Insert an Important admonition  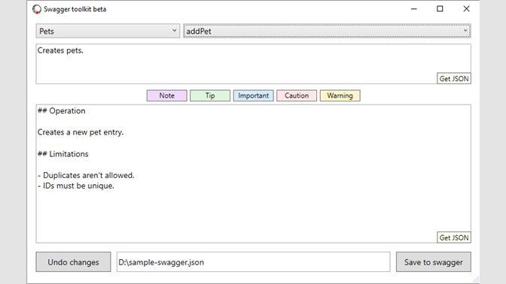pyautogui.click(x=253, y=95)
